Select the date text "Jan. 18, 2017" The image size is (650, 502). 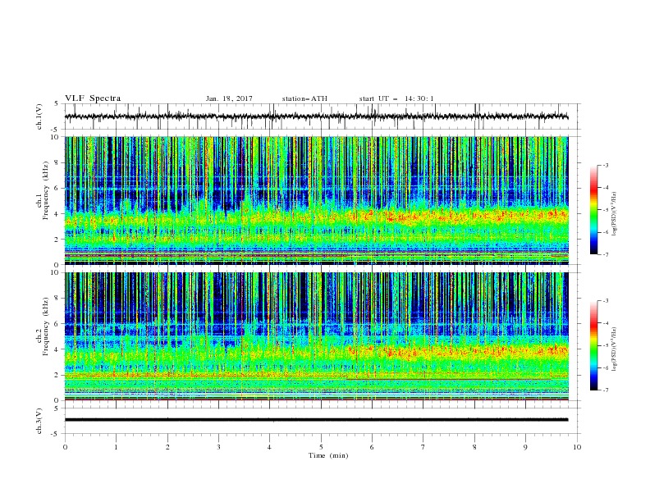click(x=229, y=98)
